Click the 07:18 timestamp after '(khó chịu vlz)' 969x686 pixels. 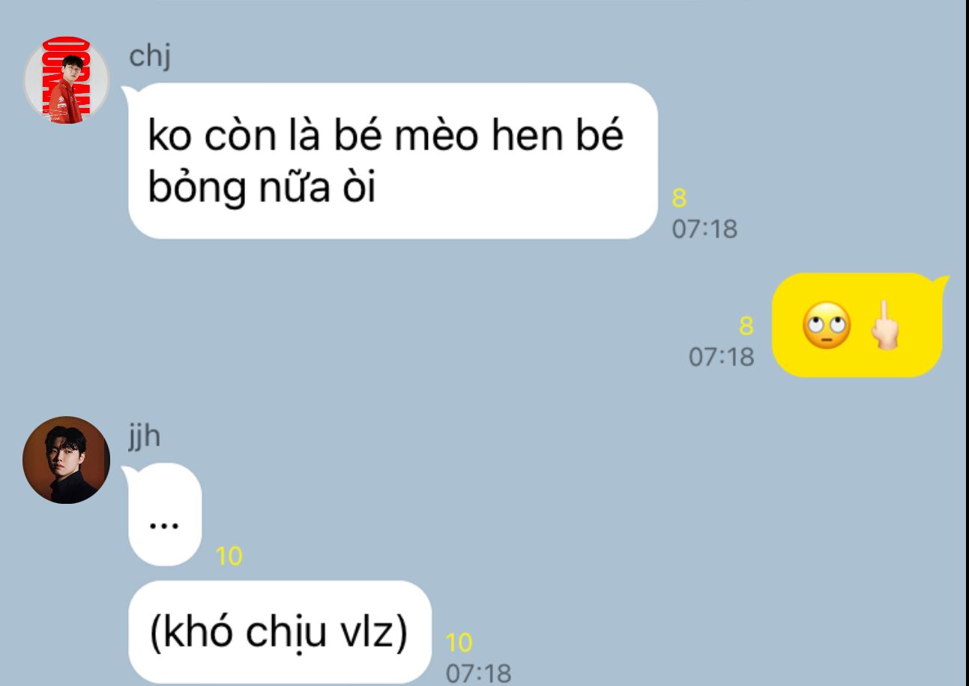click(x=479, y=673)
